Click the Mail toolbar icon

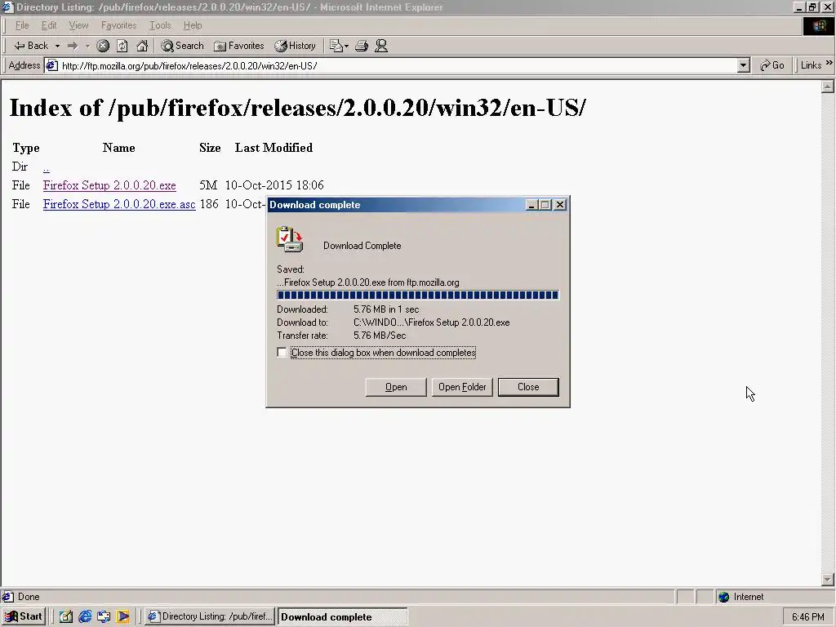click(x=336, y=46)
